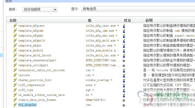
Task: Select the template_mfgcast option name
Action: point(32,26)
